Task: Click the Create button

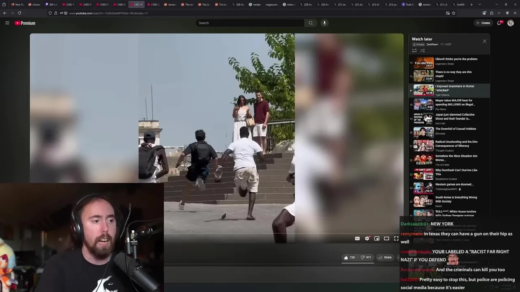Action: [483, 23]
